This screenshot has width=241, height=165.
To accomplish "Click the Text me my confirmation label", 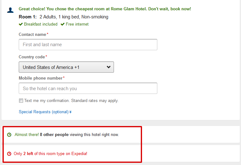I will click(x=71, y=101).
